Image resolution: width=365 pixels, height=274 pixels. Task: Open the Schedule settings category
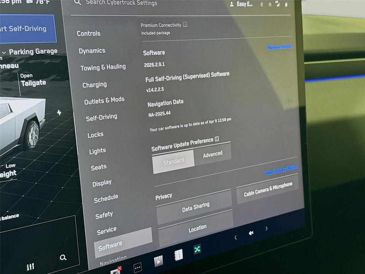pyautogui.click(x=106, y=199)
